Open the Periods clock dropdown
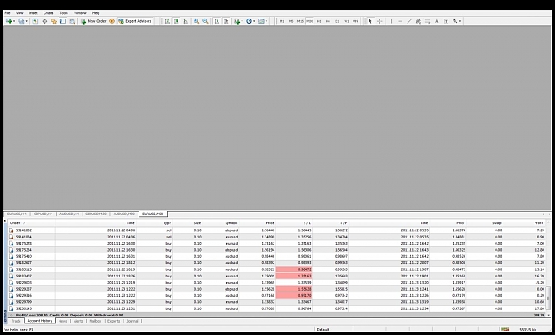The width and height of the screenshot is (555, 335). (x=250, y=21)
